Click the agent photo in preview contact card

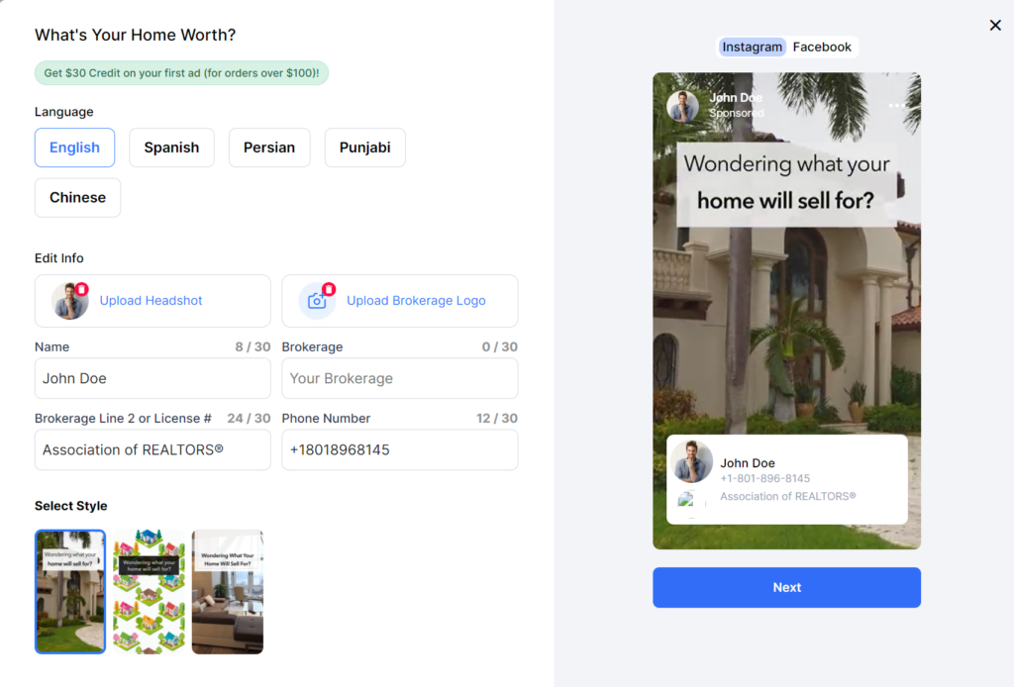pyautogui.click(x=692, y=462)
